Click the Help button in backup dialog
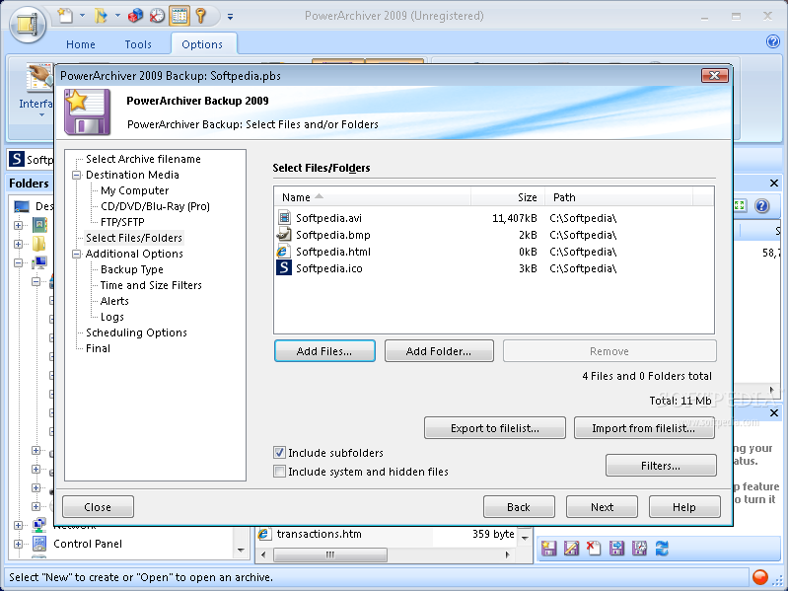Screen dimensions: 788x591 tap(684, 506)
